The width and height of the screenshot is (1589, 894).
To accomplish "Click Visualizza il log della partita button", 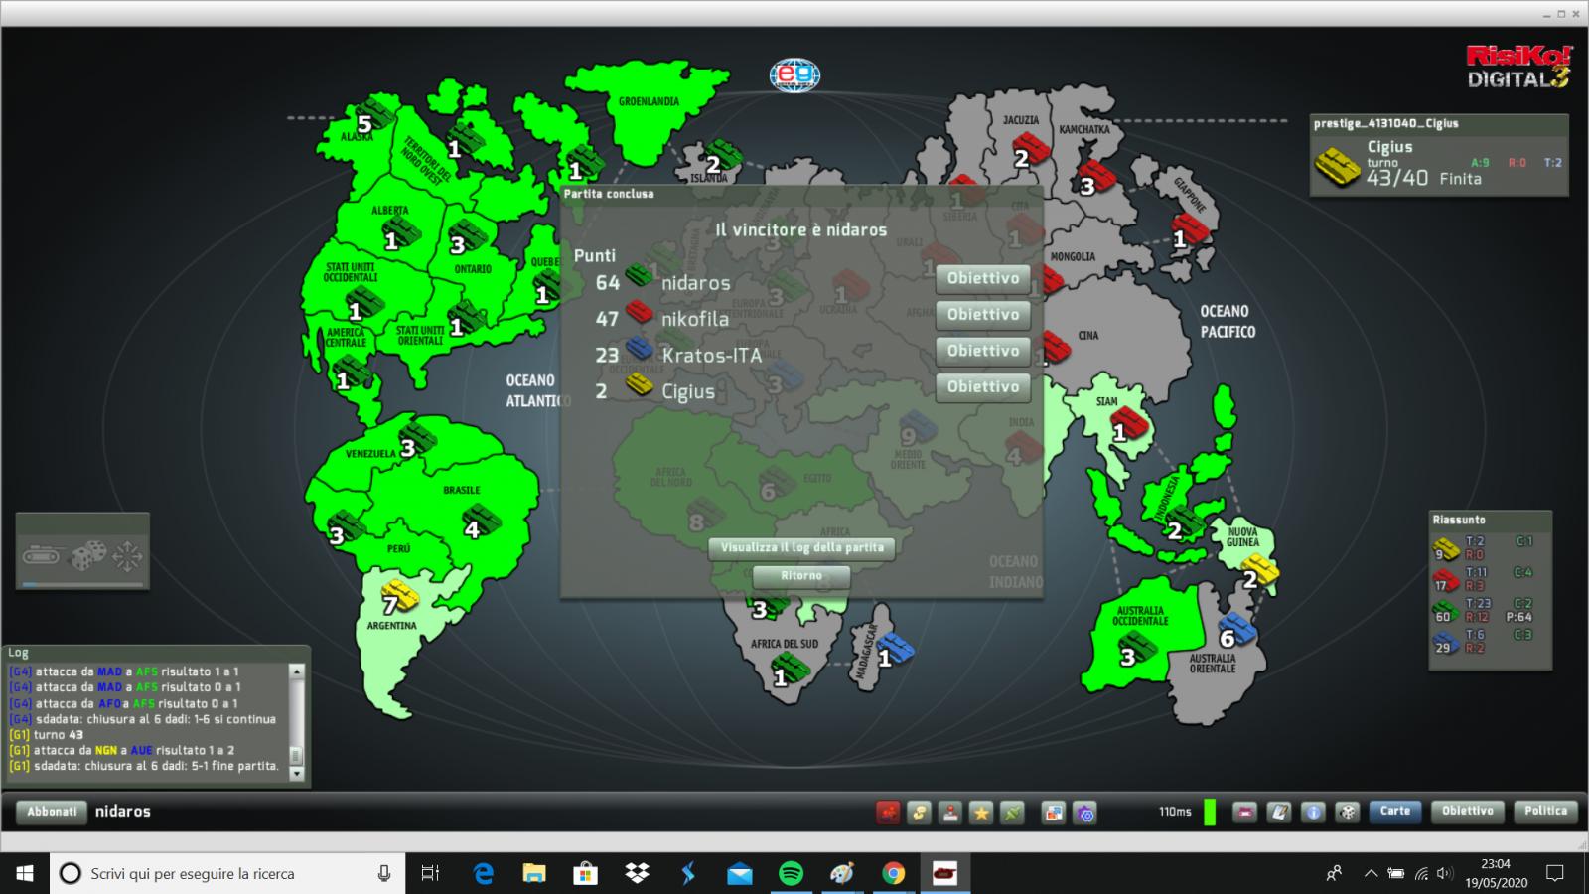I will pyautogui.click(x=802, y=548).
